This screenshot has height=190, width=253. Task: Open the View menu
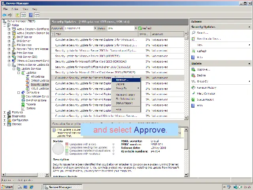[25, 9]
